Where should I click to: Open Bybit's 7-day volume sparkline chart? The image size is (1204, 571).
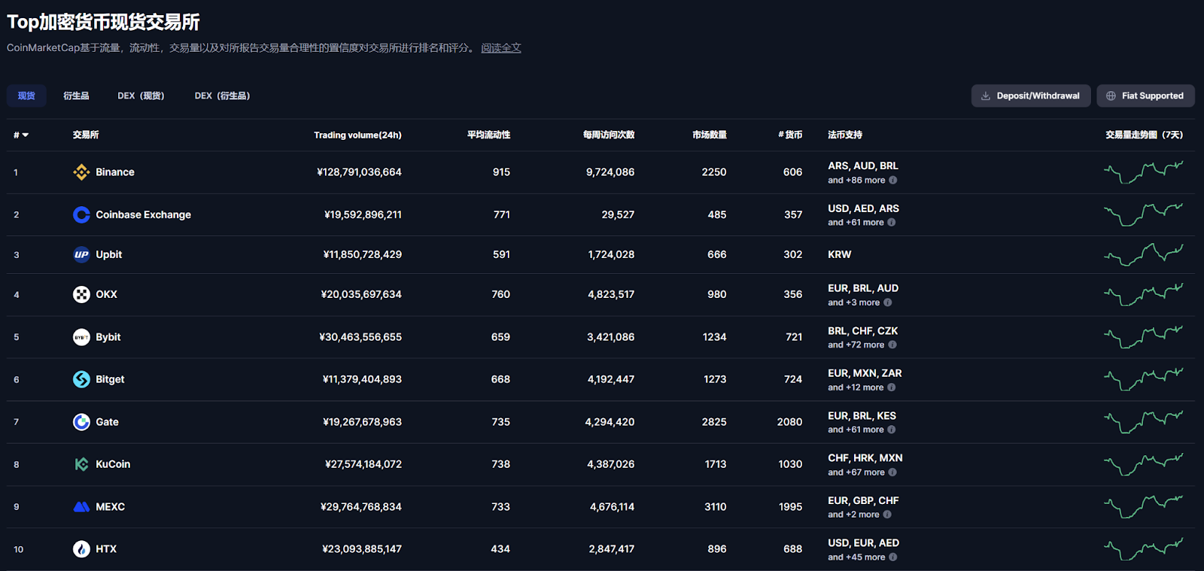point(1143,337)
